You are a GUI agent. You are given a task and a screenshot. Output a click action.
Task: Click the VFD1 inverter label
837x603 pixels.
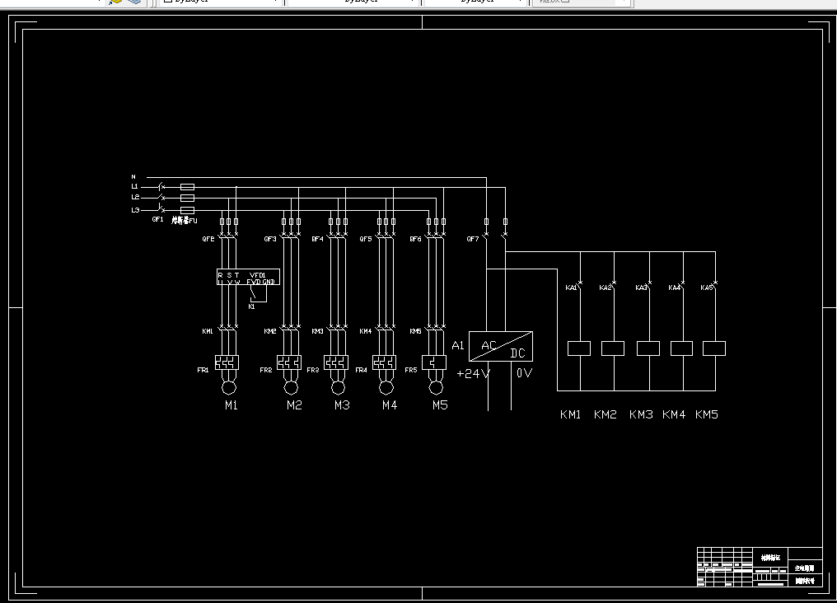point(257,275)
